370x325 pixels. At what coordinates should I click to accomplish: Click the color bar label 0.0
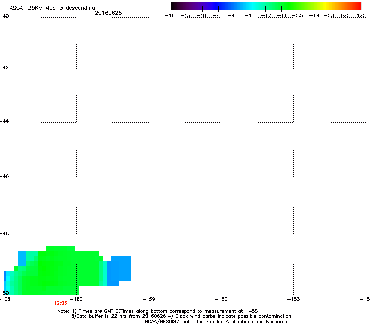point(345,16)
